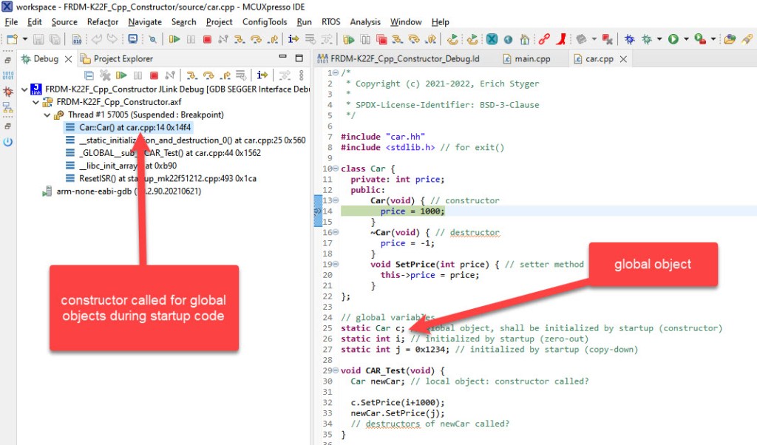Click Step Over in the Debug view toolbar
Viewport: 757px width, 445px height.
click(x=208, y=75)
